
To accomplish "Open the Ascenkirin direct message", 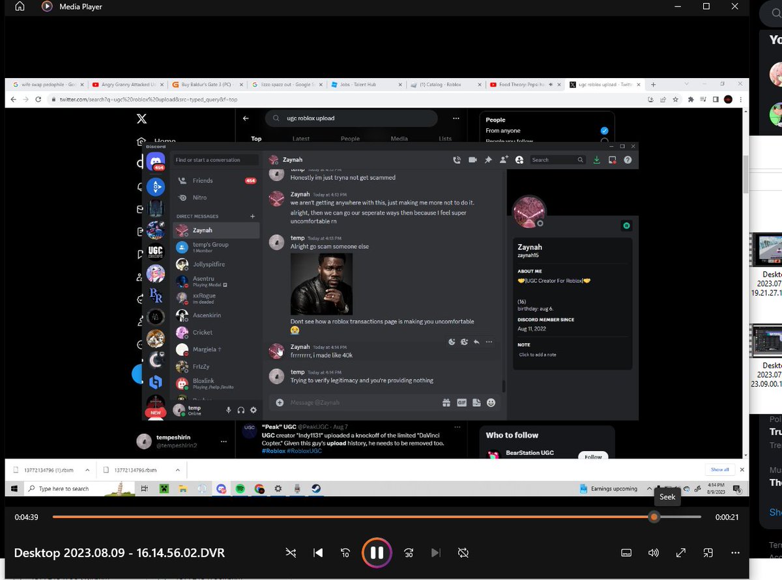I will (x=216, y=316).
